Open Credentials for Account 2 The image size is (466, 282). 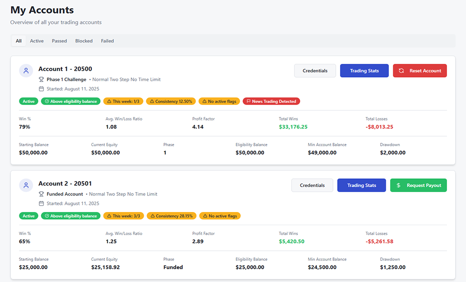click(x=312, y=185)
